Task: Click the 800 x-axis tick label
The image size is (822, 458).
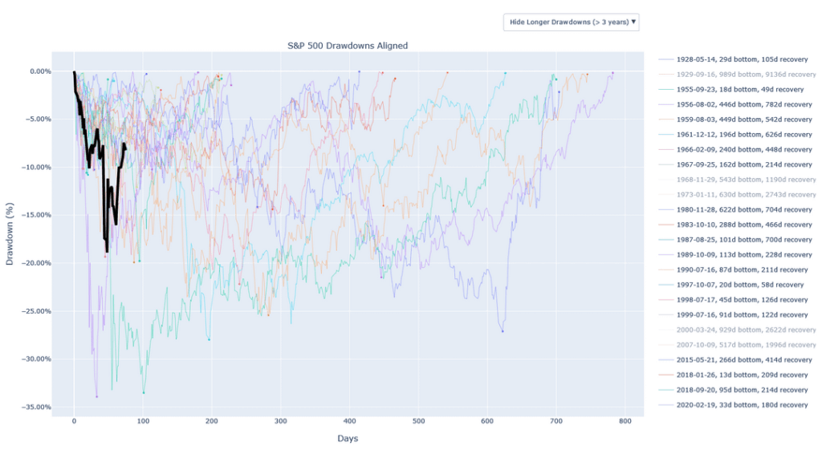Action: point(625,421)
